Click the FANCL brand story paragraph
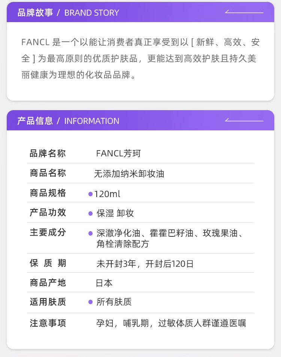This screenshot has height=357, width=281. click(140, 58)
